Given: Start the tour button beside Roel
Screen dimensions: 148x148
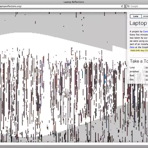Looking at the screenshot, I should (x=146, y=76).
